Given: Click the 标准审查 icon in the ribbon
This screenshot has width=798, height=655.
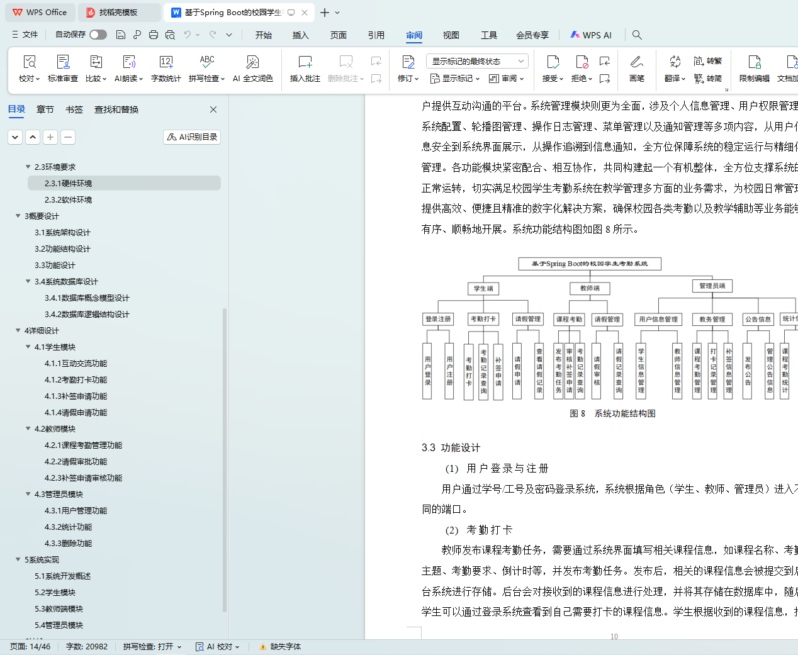Looking at the screenshot, I should point(63,62).
